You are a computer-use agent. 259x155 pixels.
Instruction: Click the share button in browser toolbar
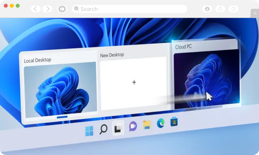click(220, 9)
